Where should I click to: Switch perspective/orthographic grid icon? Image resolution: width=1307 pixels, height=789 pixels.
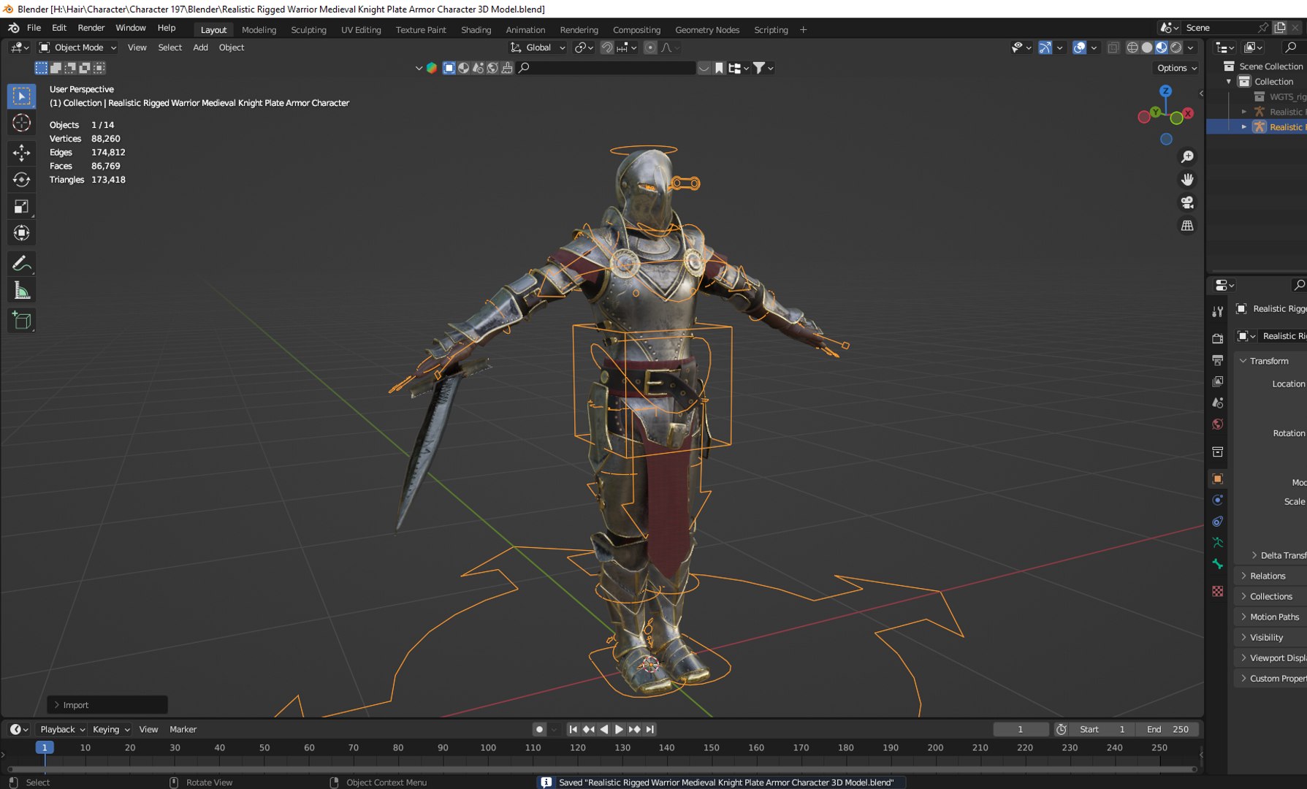coord(1187,226)
